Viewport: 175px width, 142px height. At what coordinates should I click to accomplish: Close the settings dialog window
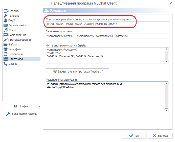[x=171, y=3]
